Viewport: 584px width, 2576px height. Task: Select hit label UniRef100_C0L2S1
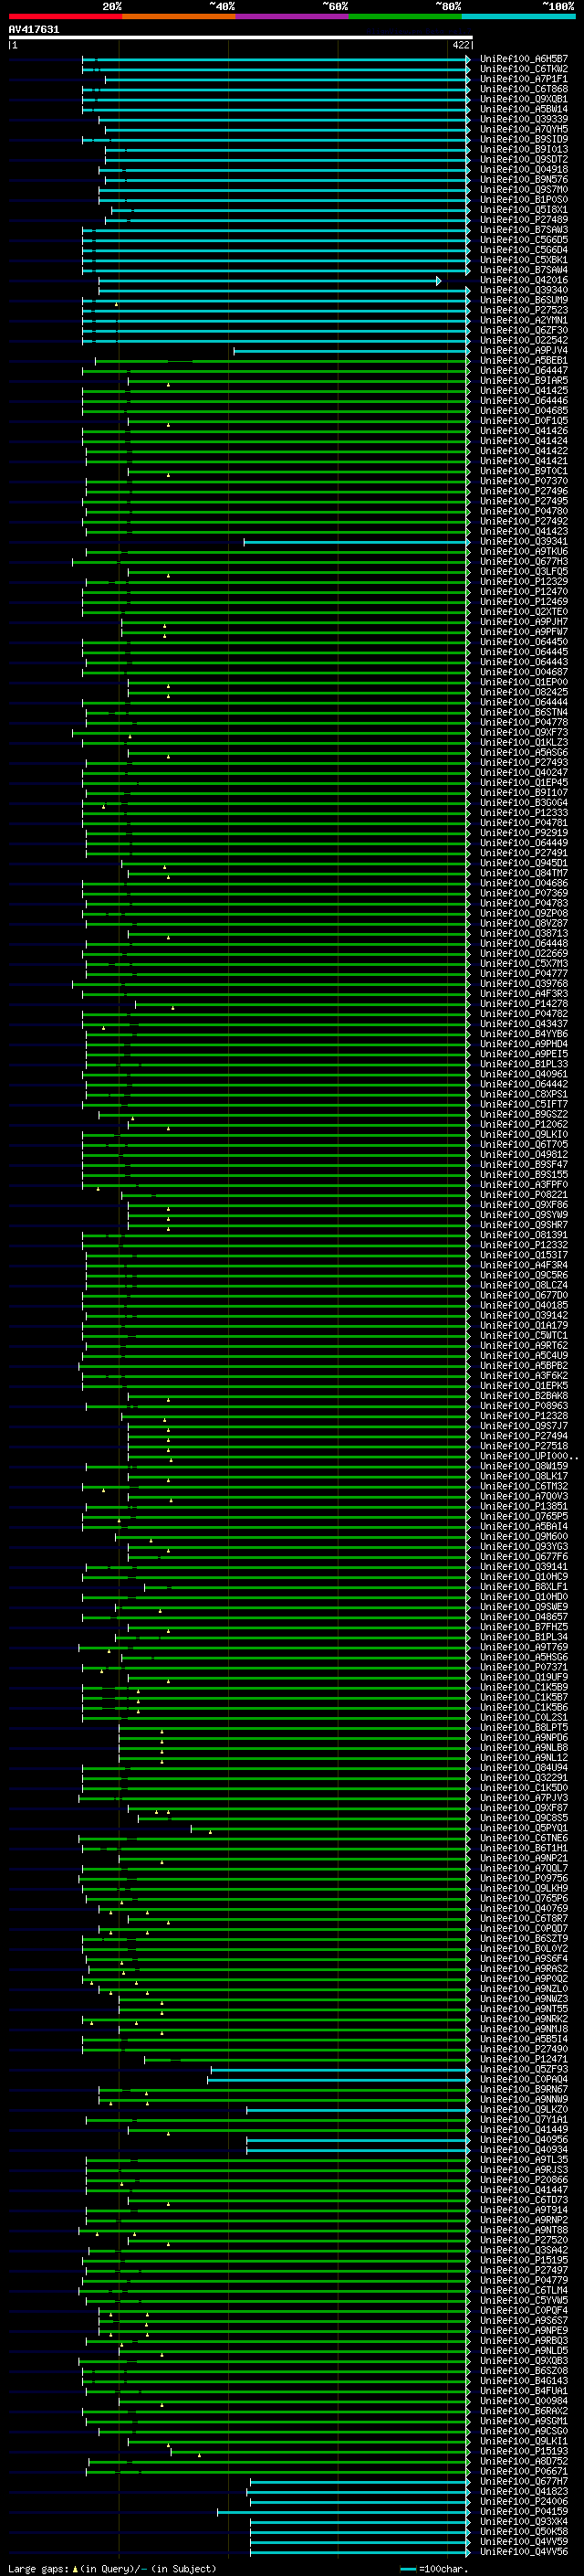(523, 1717)
